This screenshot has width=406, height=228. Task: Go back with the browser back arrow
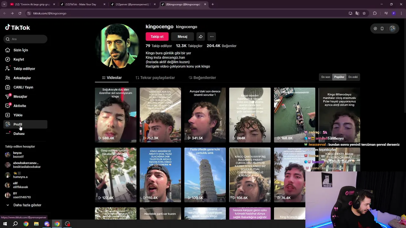[4, 13]
